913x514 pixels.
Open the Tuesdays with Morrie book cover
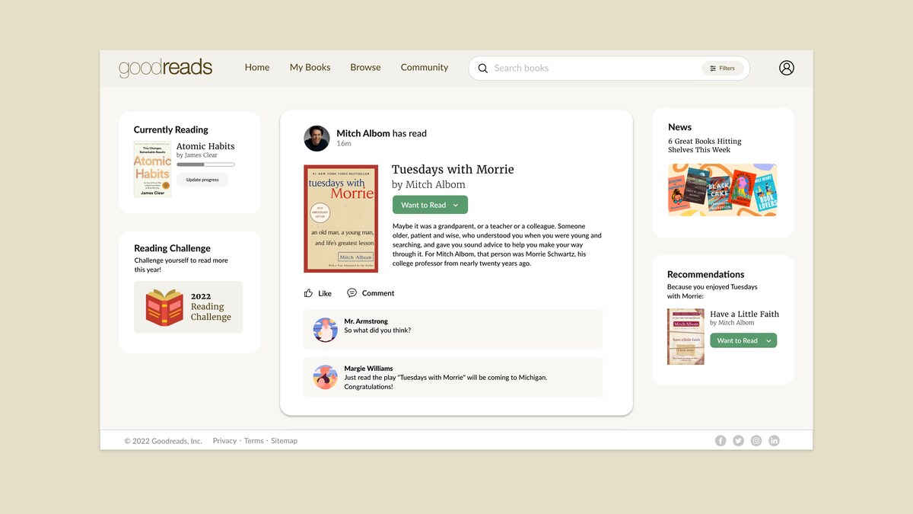pyautogui.click(x=341, y=219)
